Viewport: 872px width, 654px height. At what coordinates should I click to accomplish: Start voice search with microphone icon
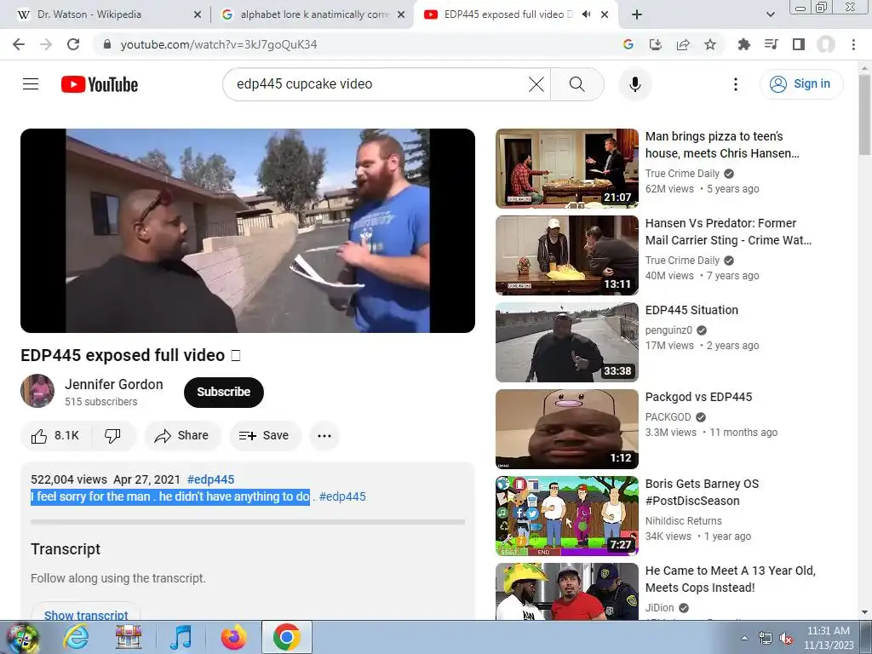click(x=635, y=84)
